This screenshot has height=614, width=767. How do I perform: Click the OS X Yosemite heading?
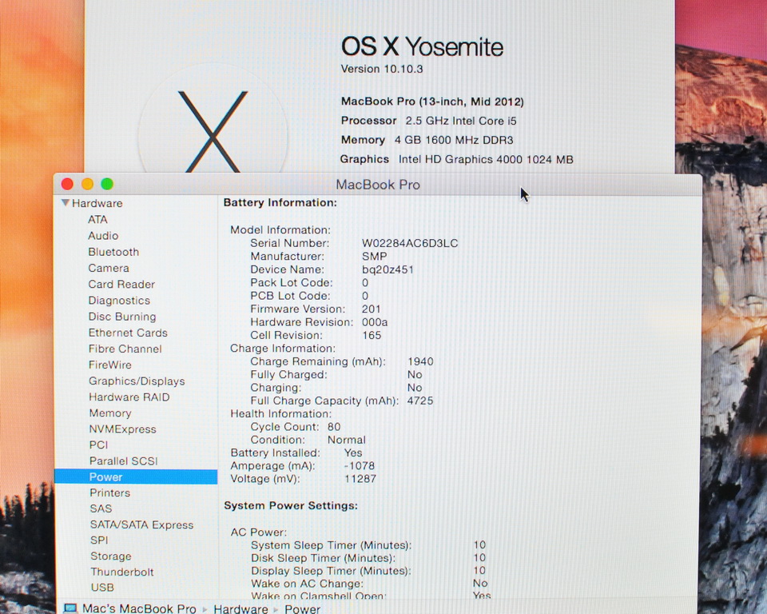click(422, 47)
